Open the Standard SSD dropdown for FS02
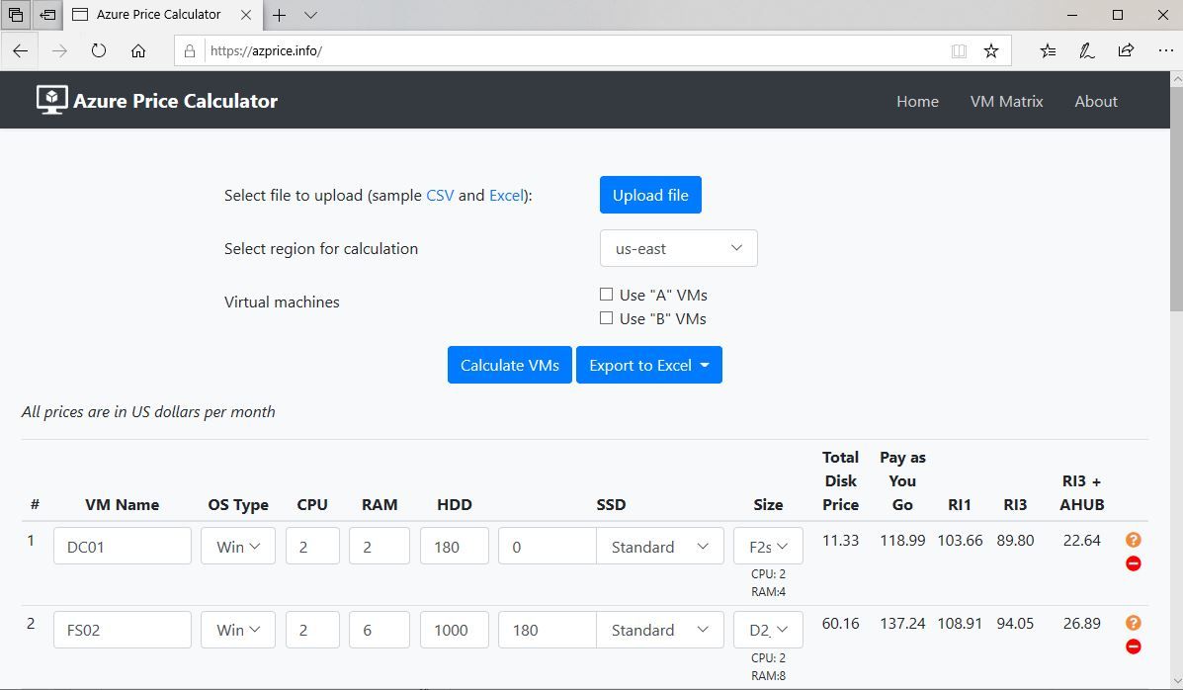This screenshot has height=690, width=1183. pos(658,630)
